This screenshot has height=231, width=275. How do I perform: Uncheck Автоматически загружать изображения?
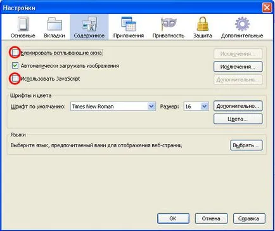[x=15, y=65]
